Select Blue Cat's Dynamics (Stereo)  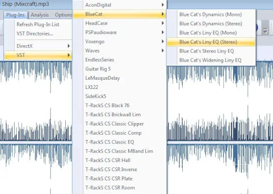pyautogui.click(x=211, y=24)
